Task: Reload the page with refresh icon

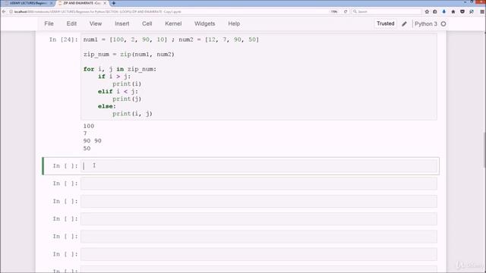Action: point(346,11)
